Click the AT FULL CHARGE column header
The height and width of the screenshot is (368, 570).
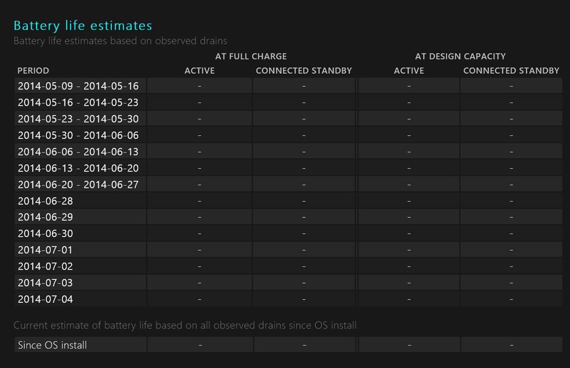point(250,56)
